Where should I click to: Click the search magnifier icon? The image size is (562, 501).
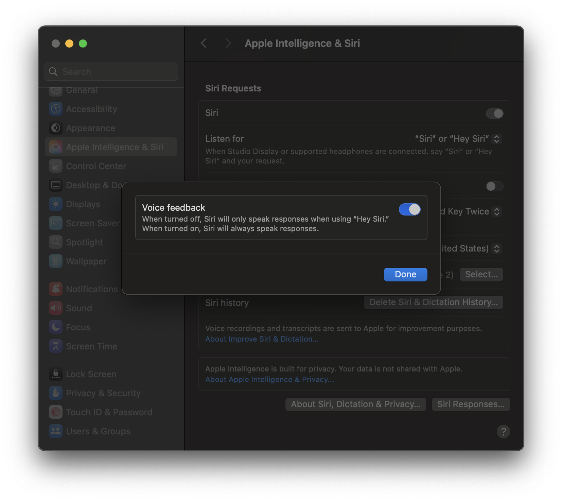click(x=53, y=71)
